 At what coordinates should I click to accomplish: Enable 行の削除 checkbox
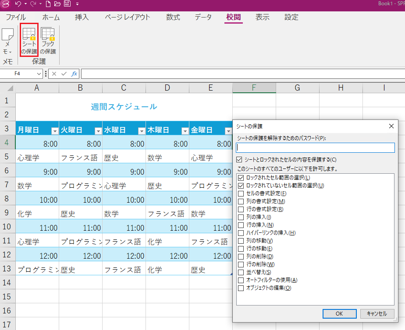point(241,264)
